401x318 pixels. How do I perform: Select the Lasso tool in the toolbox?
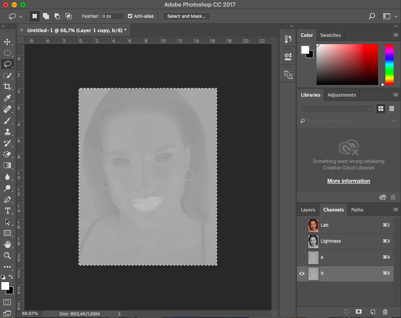(7, 64)
